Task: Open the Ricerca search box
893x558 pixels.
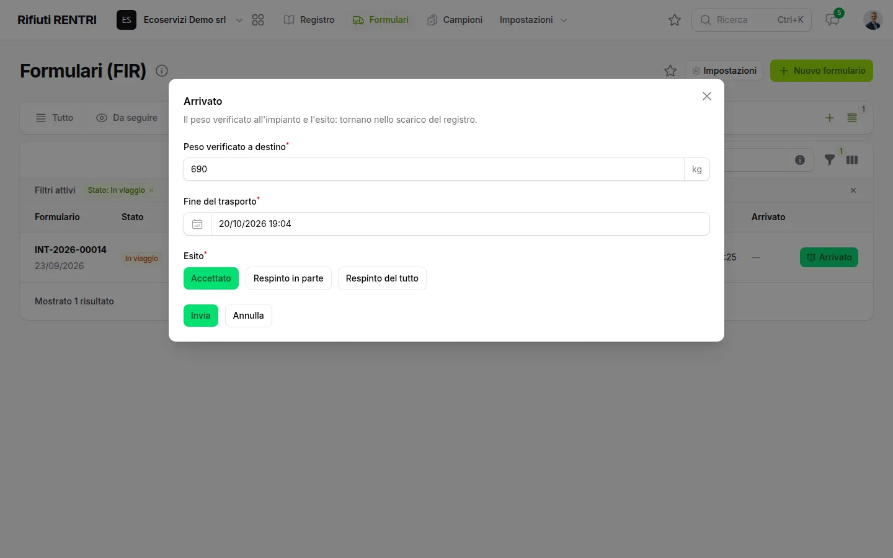Action: (752, 20)
